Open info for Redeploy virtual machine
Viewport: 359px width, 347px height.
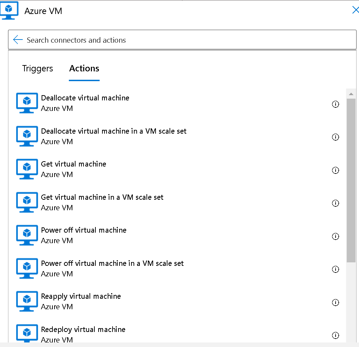[336, 335]
